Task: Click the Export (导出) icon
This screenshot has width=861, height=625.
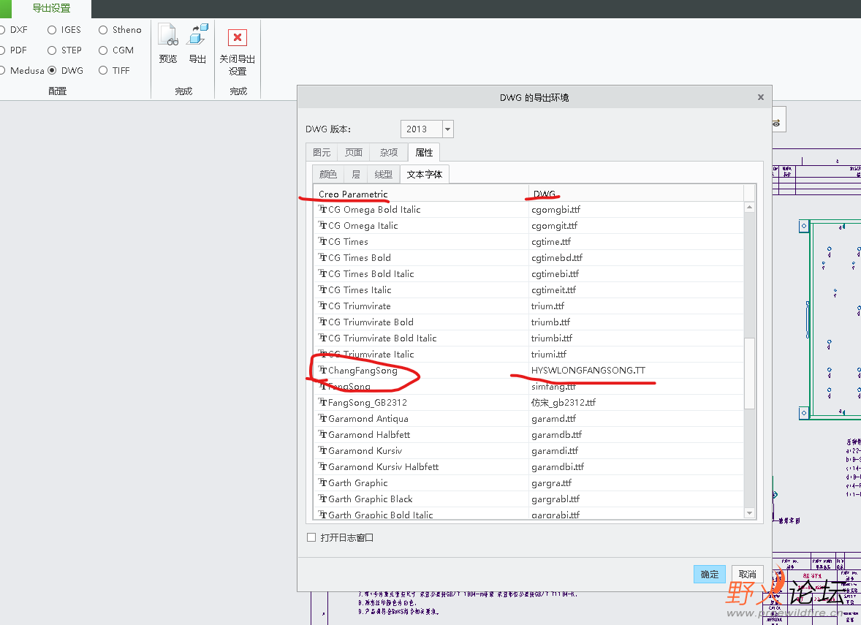Action: click(x=197, y=34)
